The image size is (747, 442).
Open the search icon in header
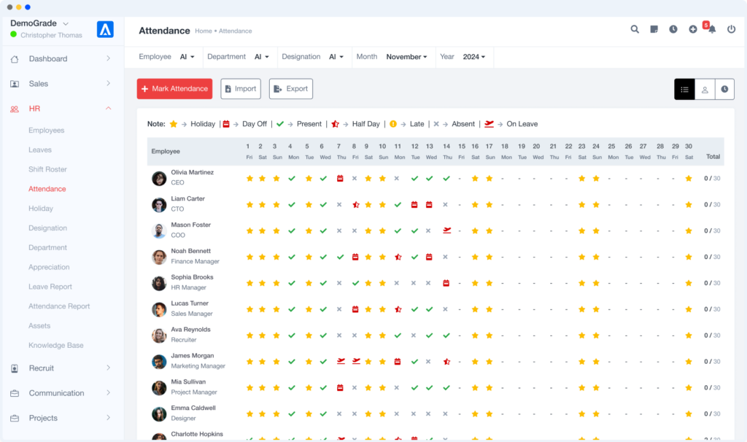[635, 29]
